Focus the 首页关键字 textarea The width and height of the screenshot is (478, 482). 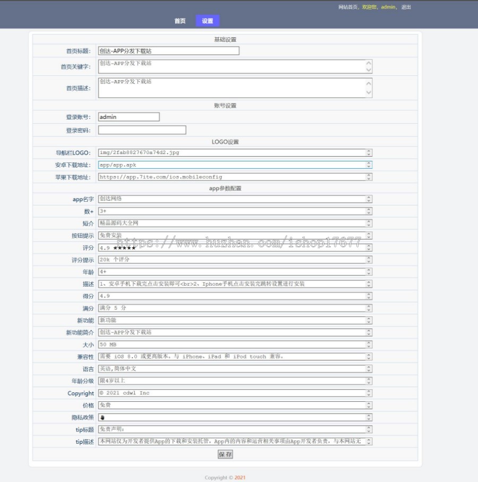[x=235, y=66]
